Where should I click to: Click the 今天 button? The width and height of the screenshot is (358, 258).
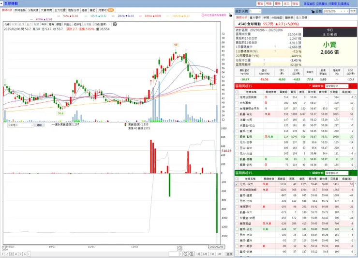tap(353, 11)
